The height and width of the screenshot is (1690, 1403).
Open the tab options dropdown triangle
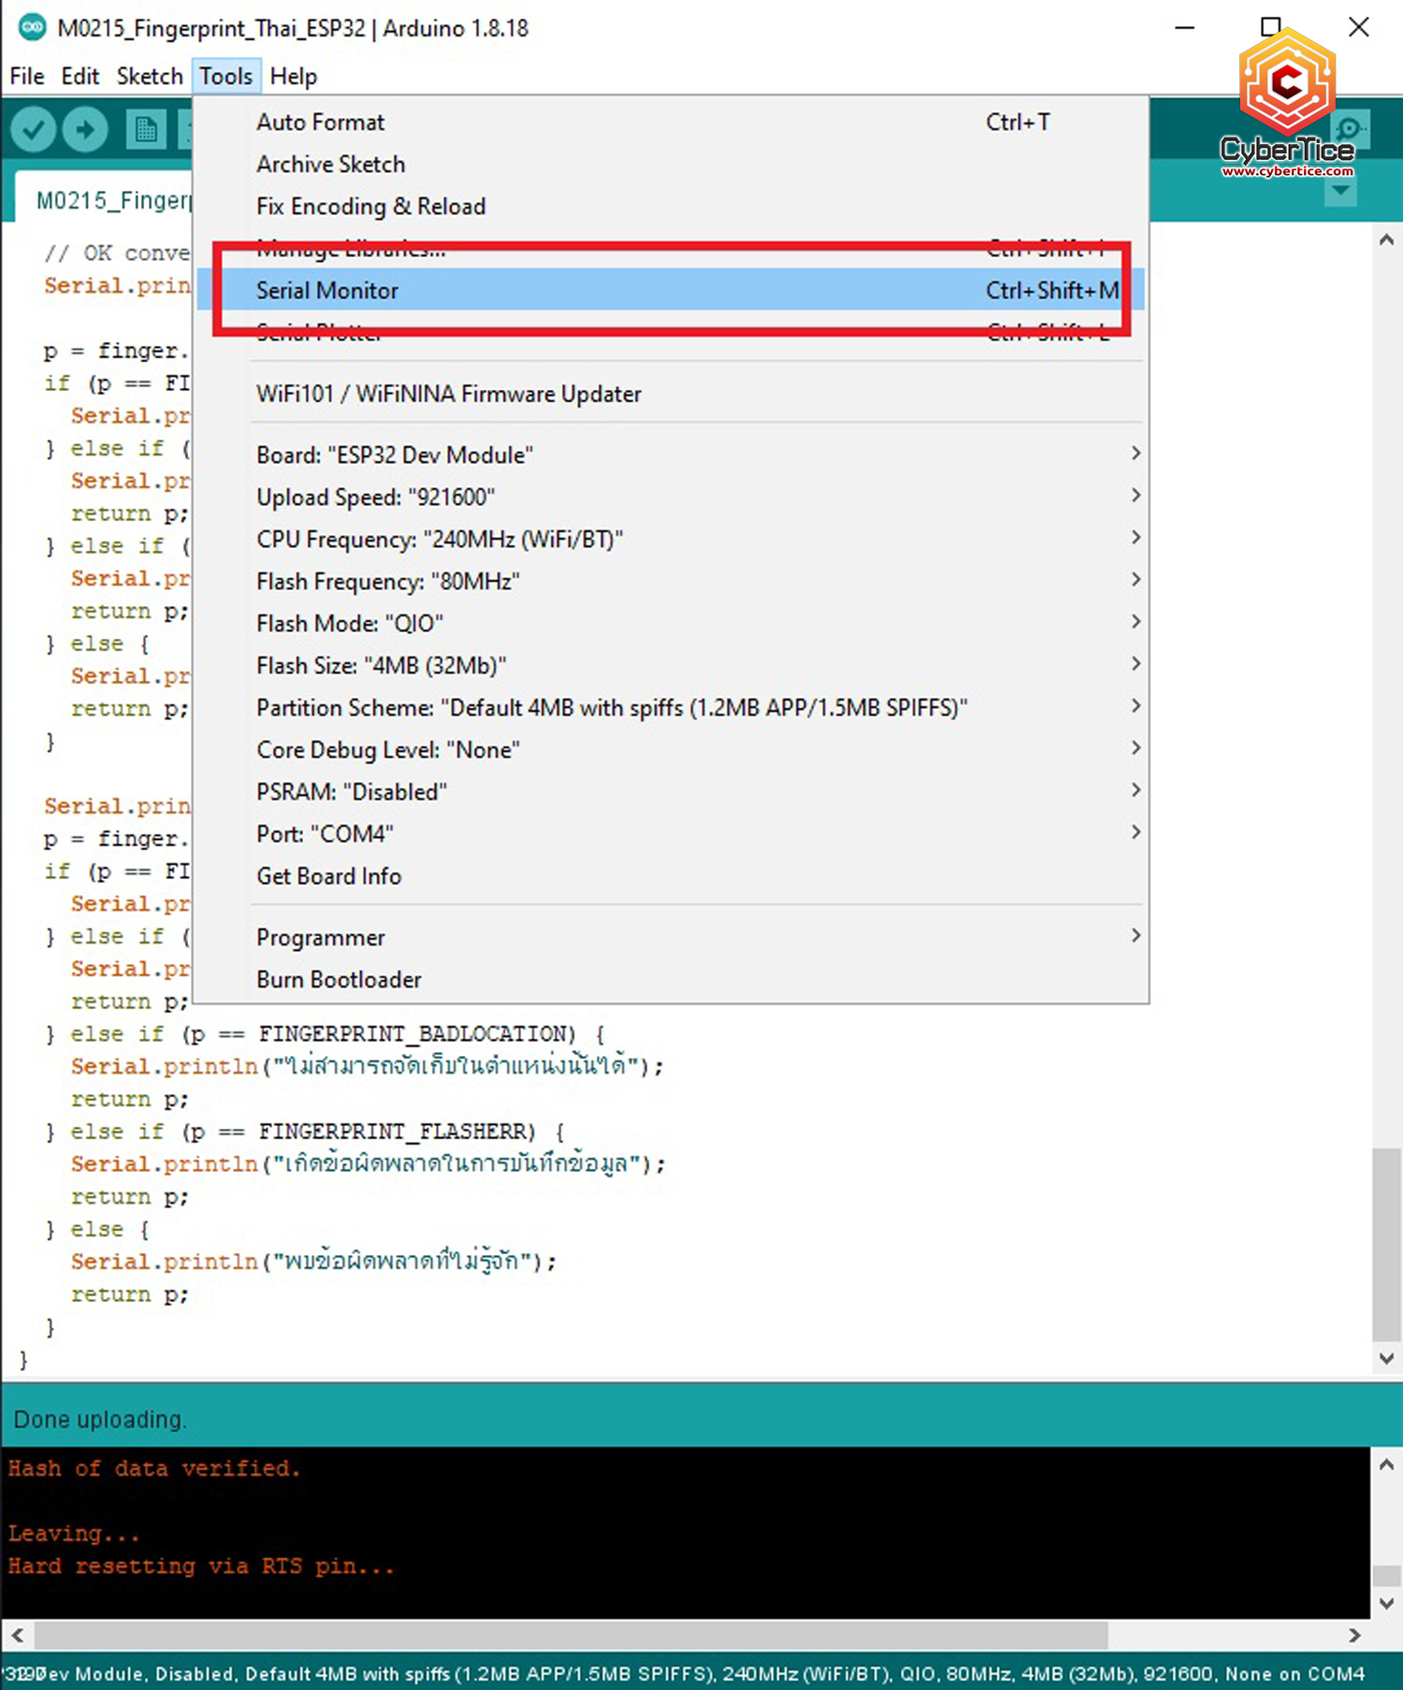(x=1340, y=192)
